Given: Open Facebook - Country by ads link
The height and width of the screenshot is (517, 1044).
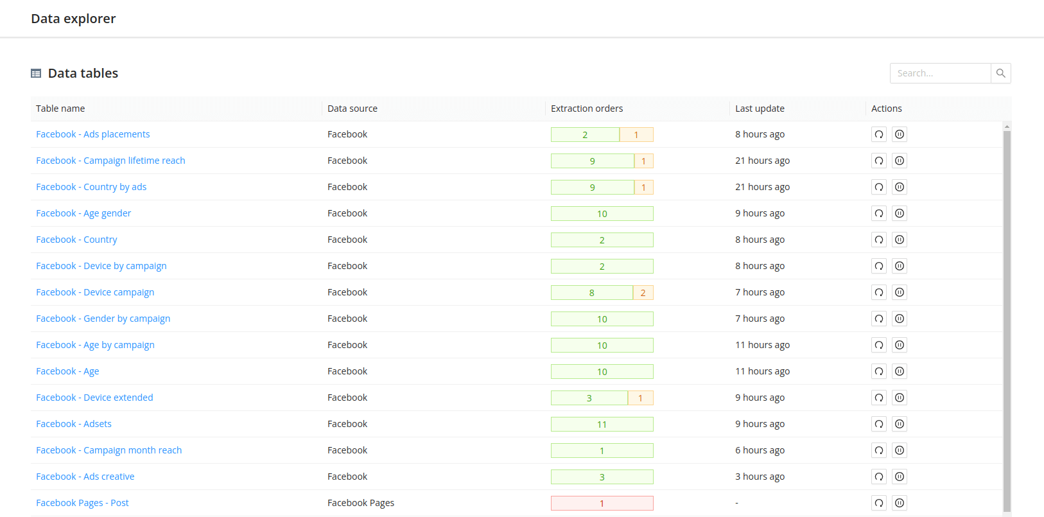Looking at the screenshot, I should (x=91, y=187).
